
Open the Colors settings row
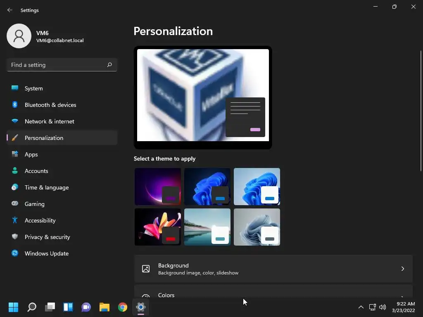coord(273,291)
